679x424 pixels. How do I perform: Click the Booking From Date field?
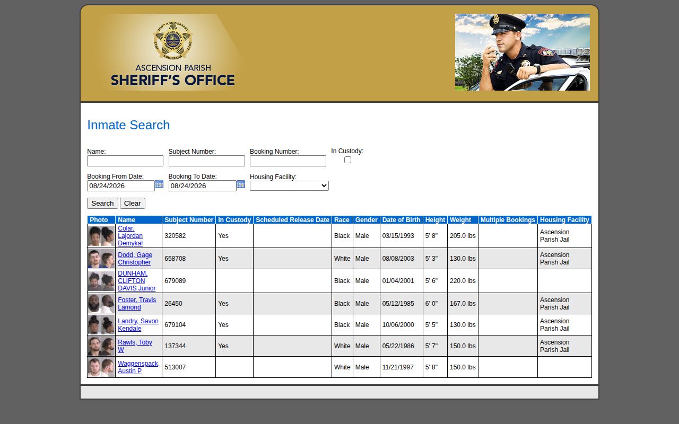121,185
